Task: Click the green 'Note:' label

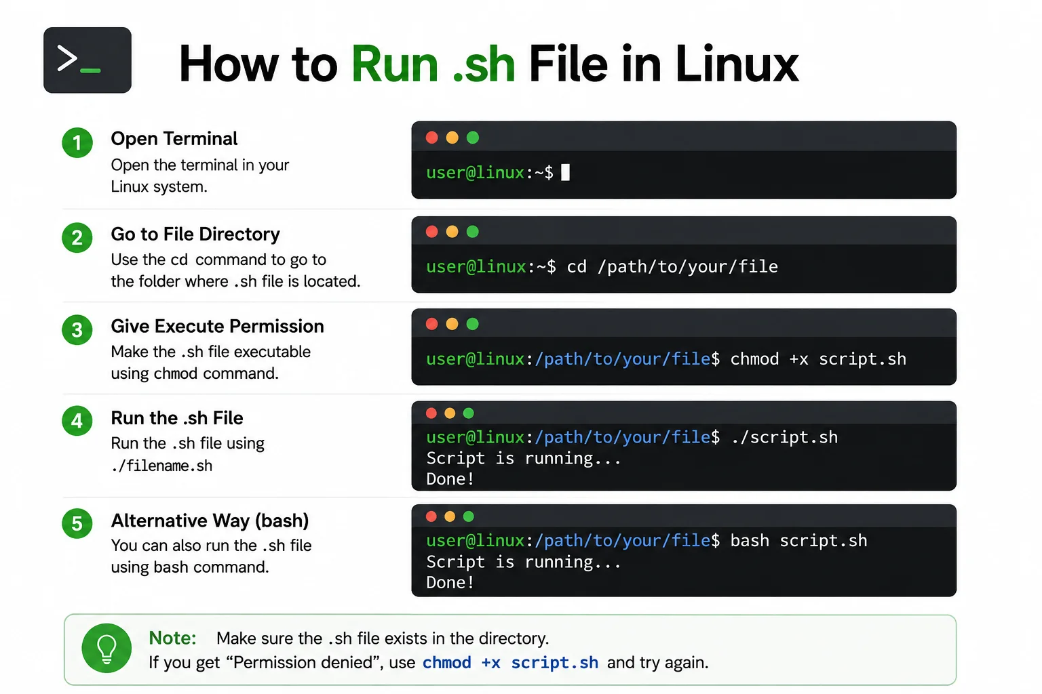Action: click(x=172, y=638)
